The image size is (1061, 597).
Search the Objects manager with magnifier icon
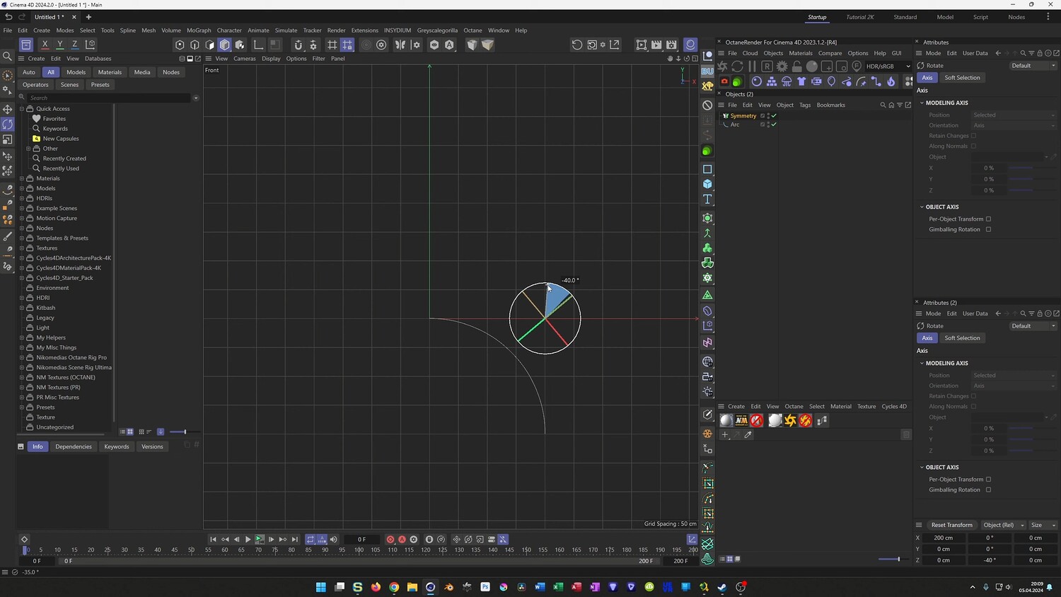(883, 105)
